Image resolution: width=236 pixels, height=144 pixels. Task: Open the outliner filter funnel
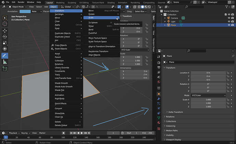point(226,7)
